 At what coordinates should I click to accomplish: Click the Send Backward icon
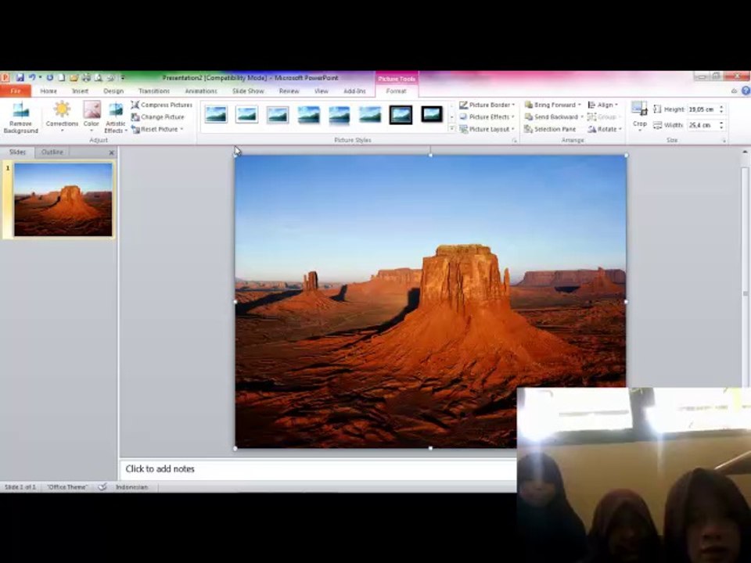(528, 117)
